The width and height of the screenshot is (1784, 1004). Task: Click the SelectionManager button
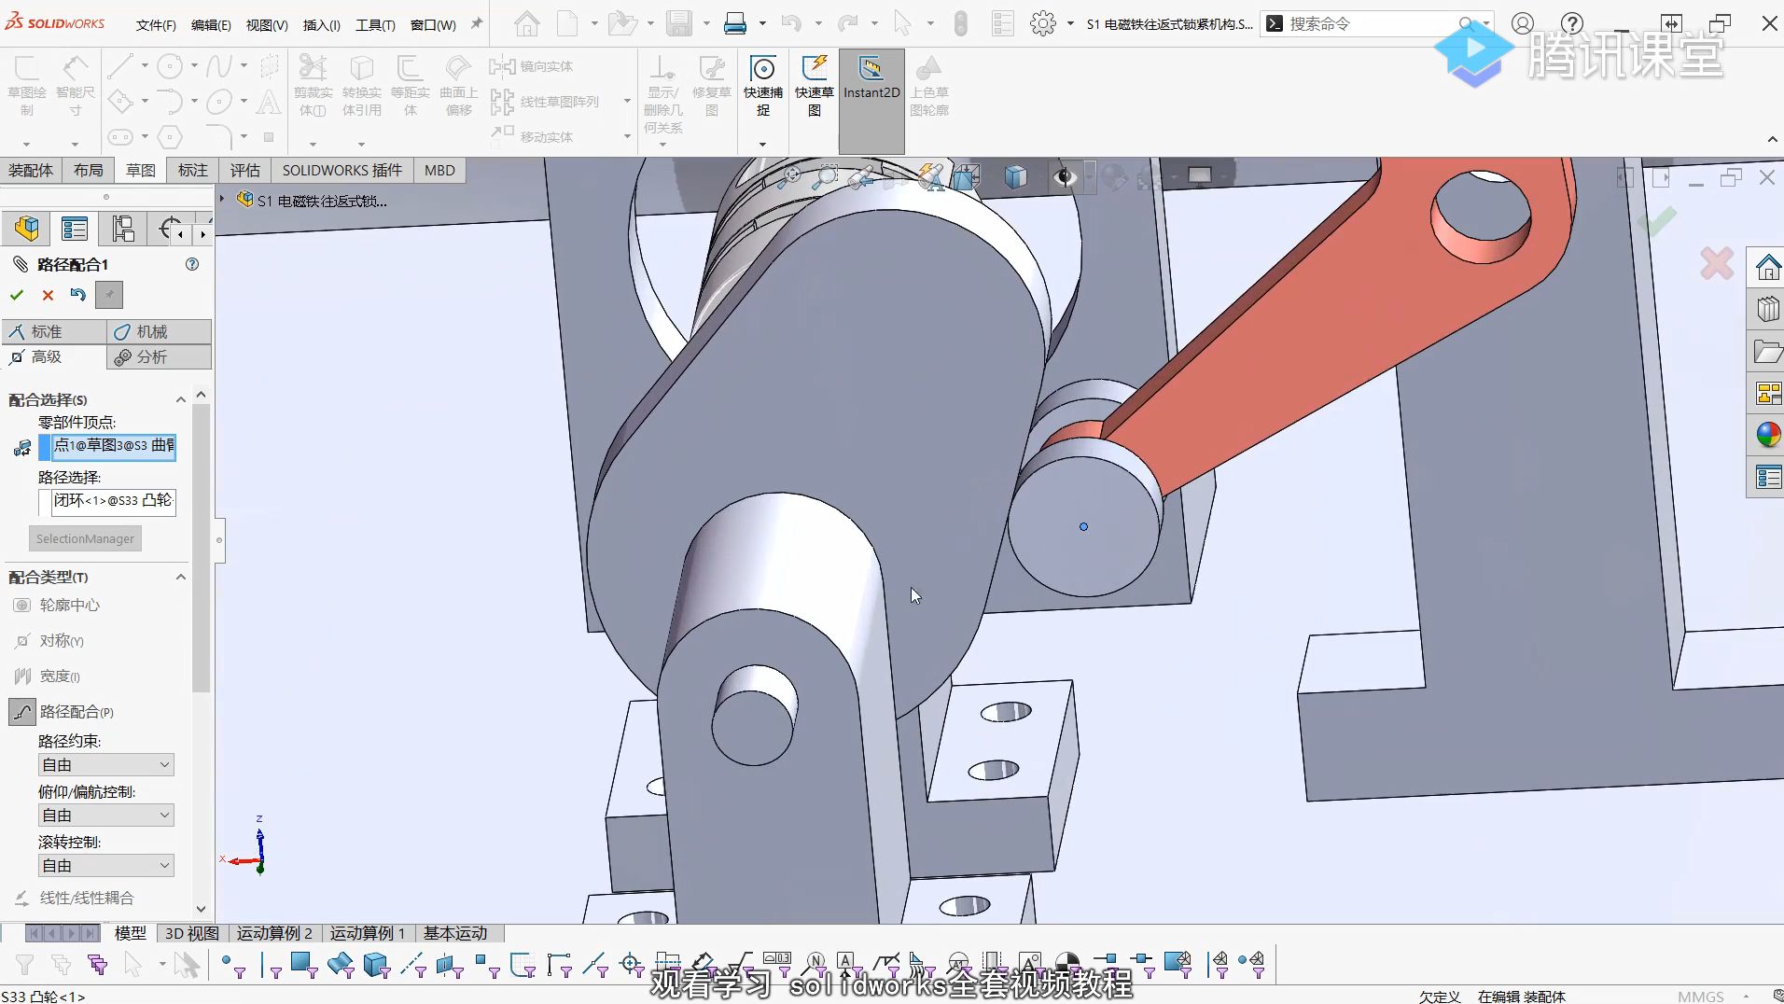(85, 538)
